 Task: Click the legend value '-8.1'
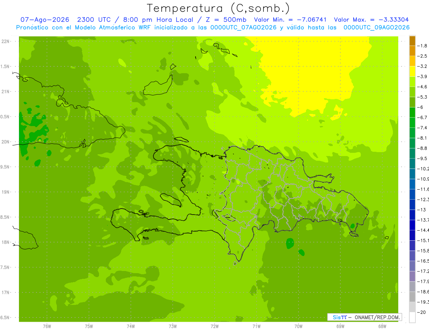click(423, 138)
